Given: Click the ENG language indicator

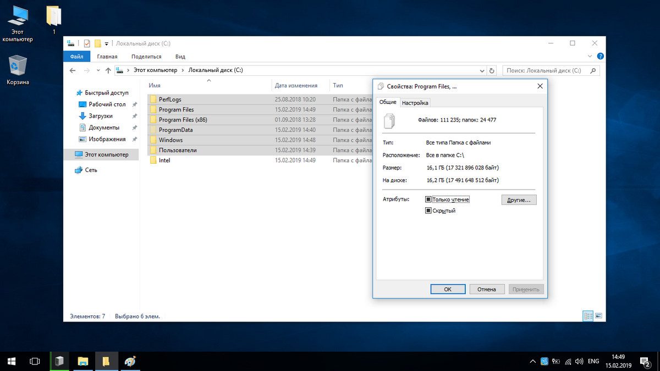Looking at the screenshot, I should click(594, 361).
